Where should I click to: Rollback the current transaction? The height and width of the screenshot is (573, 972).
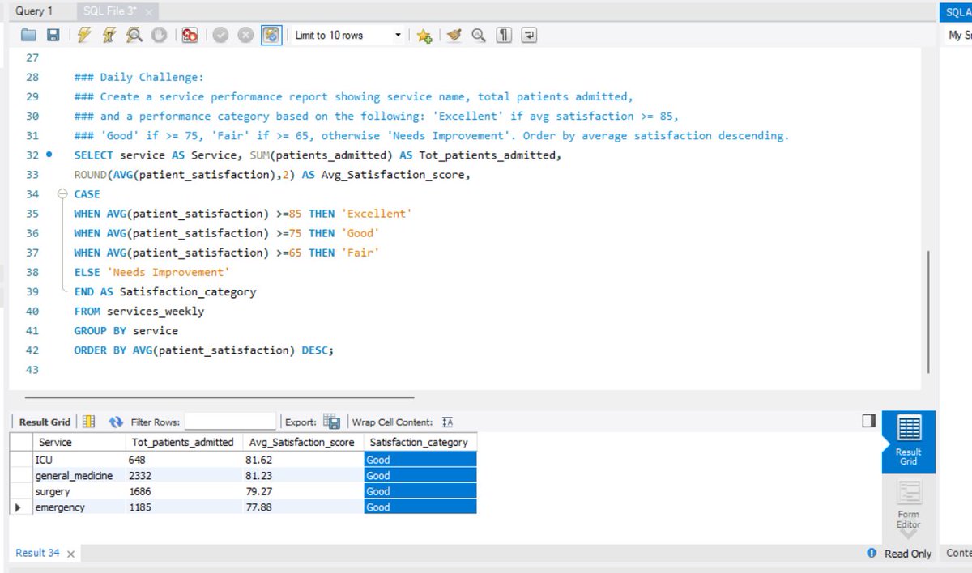click(245, 36)
